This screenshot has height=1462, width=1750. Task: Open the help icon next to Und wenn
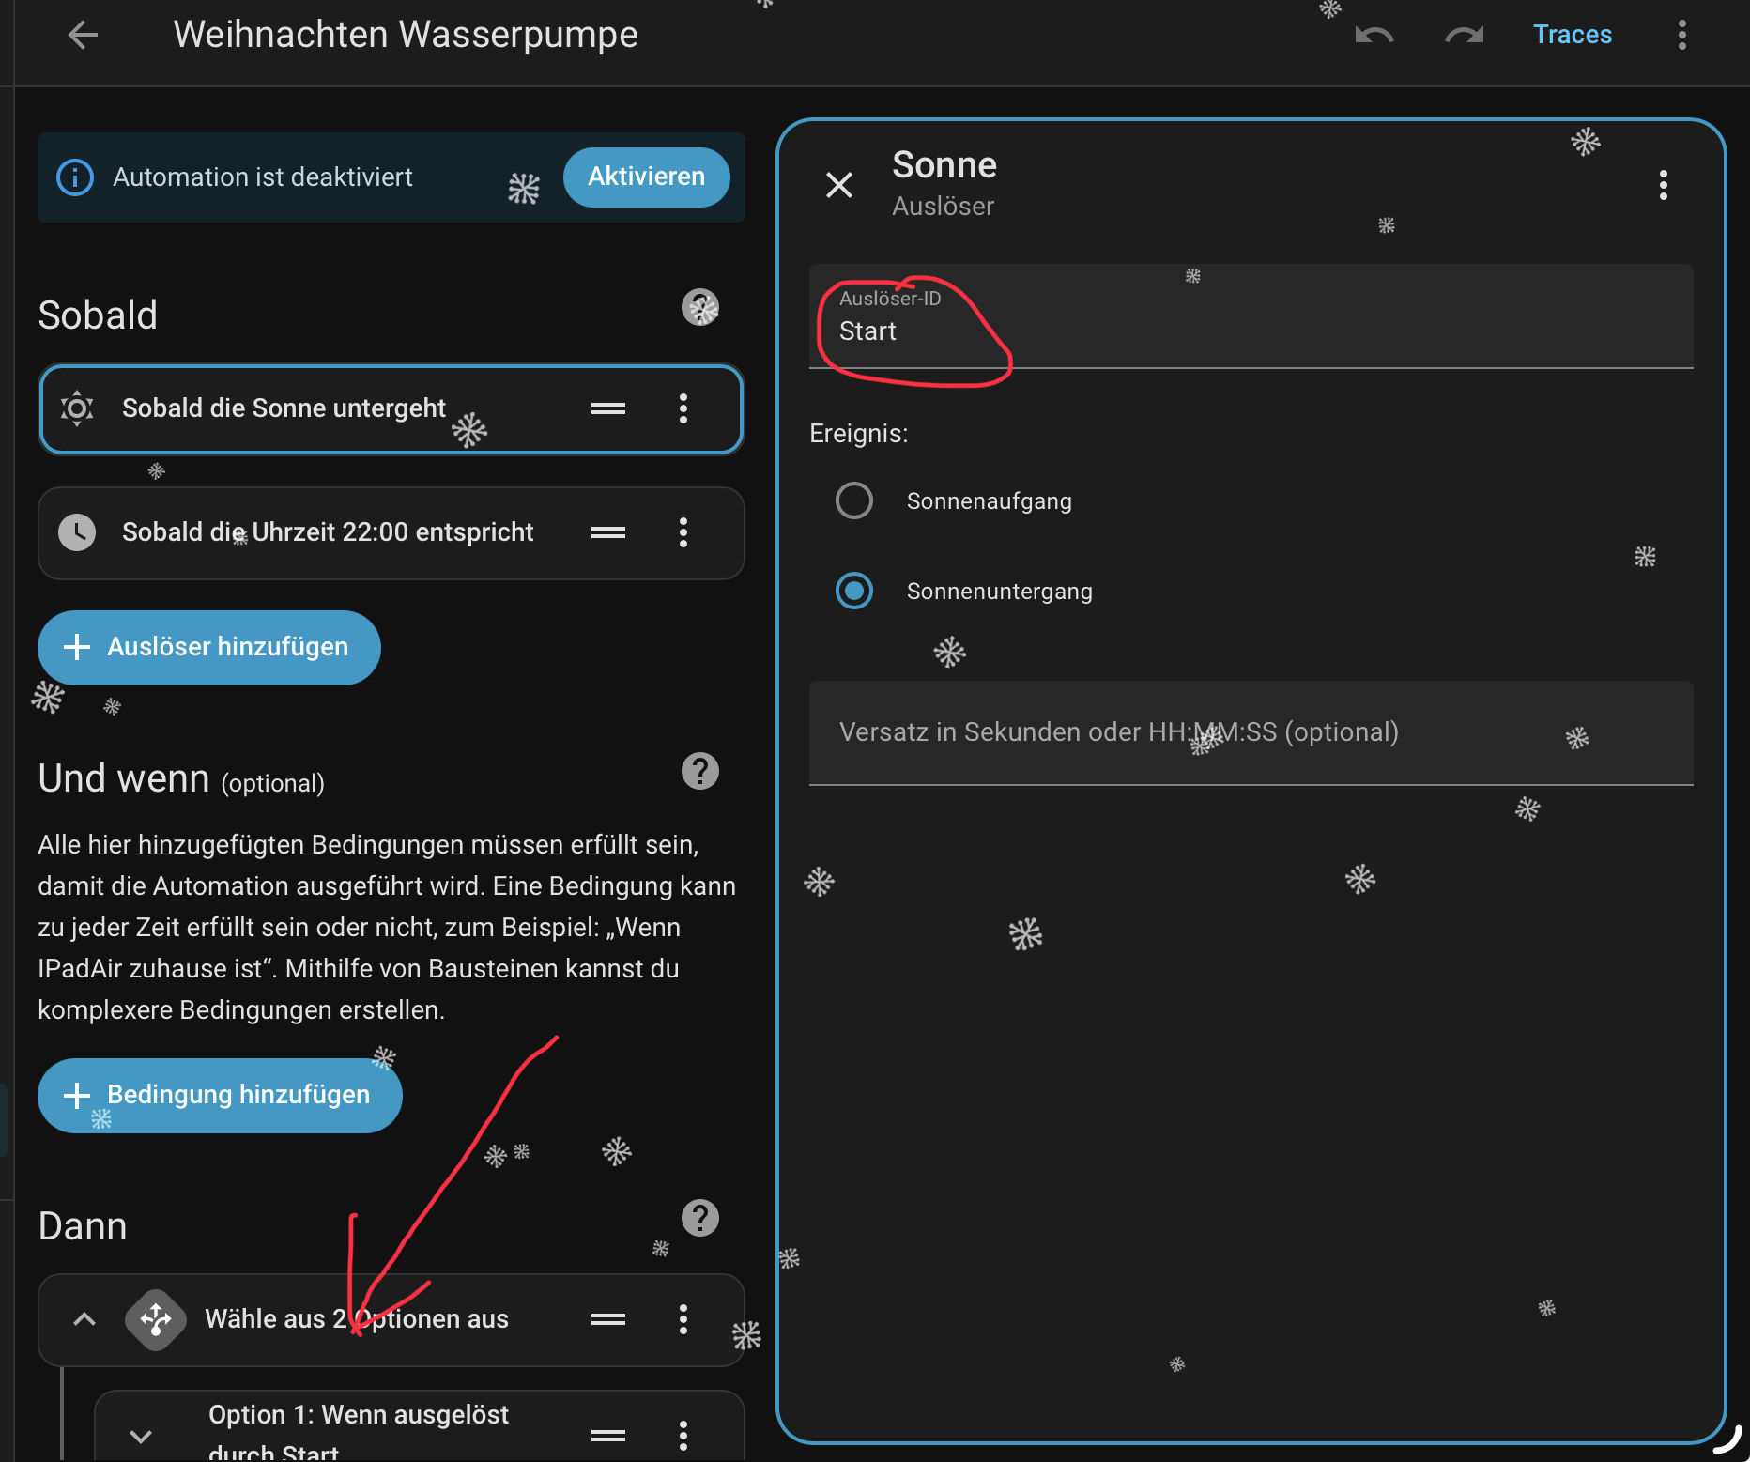(x=699, y=771)
